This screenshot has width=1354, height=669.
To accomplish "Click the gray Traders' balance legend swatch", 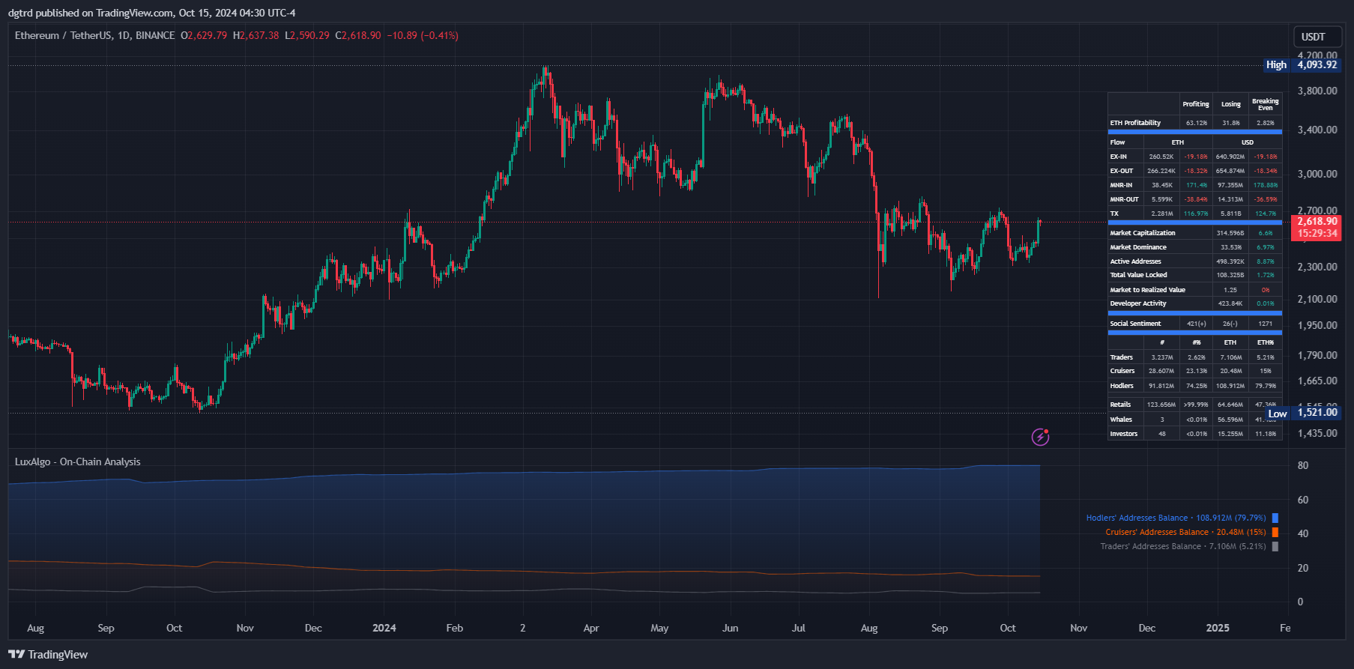I will point(1275,546).
